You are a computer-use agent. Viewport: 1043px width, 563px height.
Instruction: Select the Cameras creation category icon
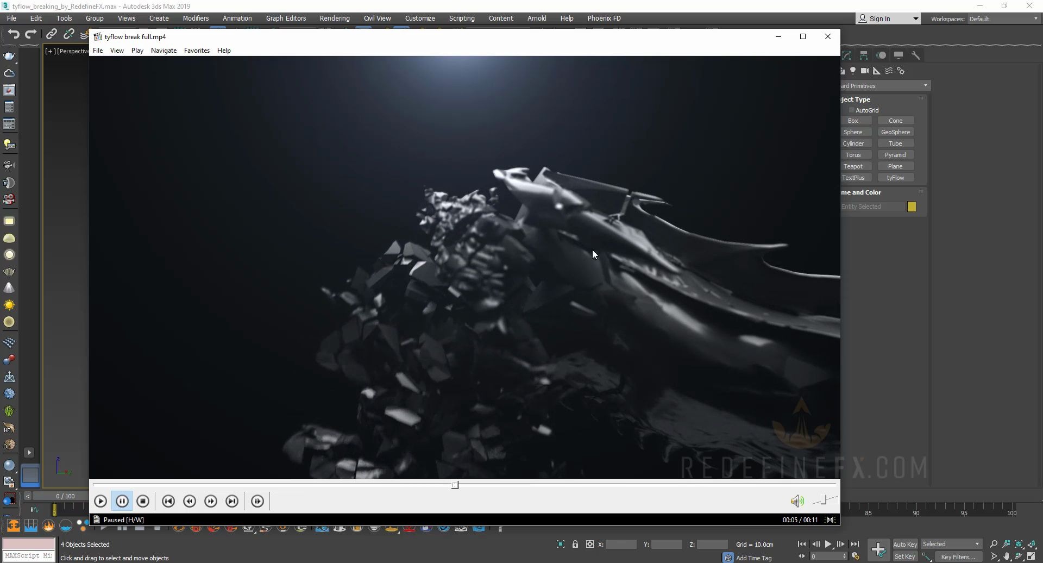point(864,71)
